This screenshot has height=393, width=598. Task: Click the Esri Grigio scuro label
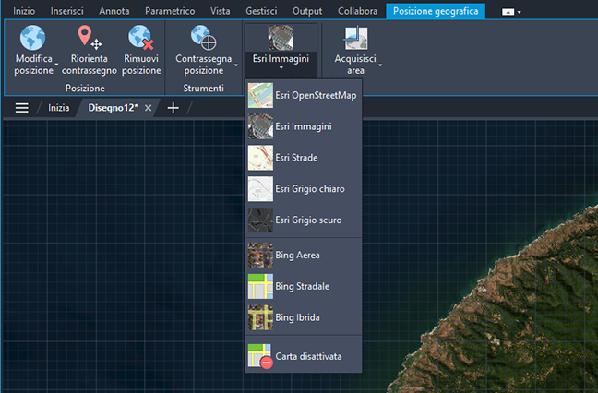click(x=308, y=220)
